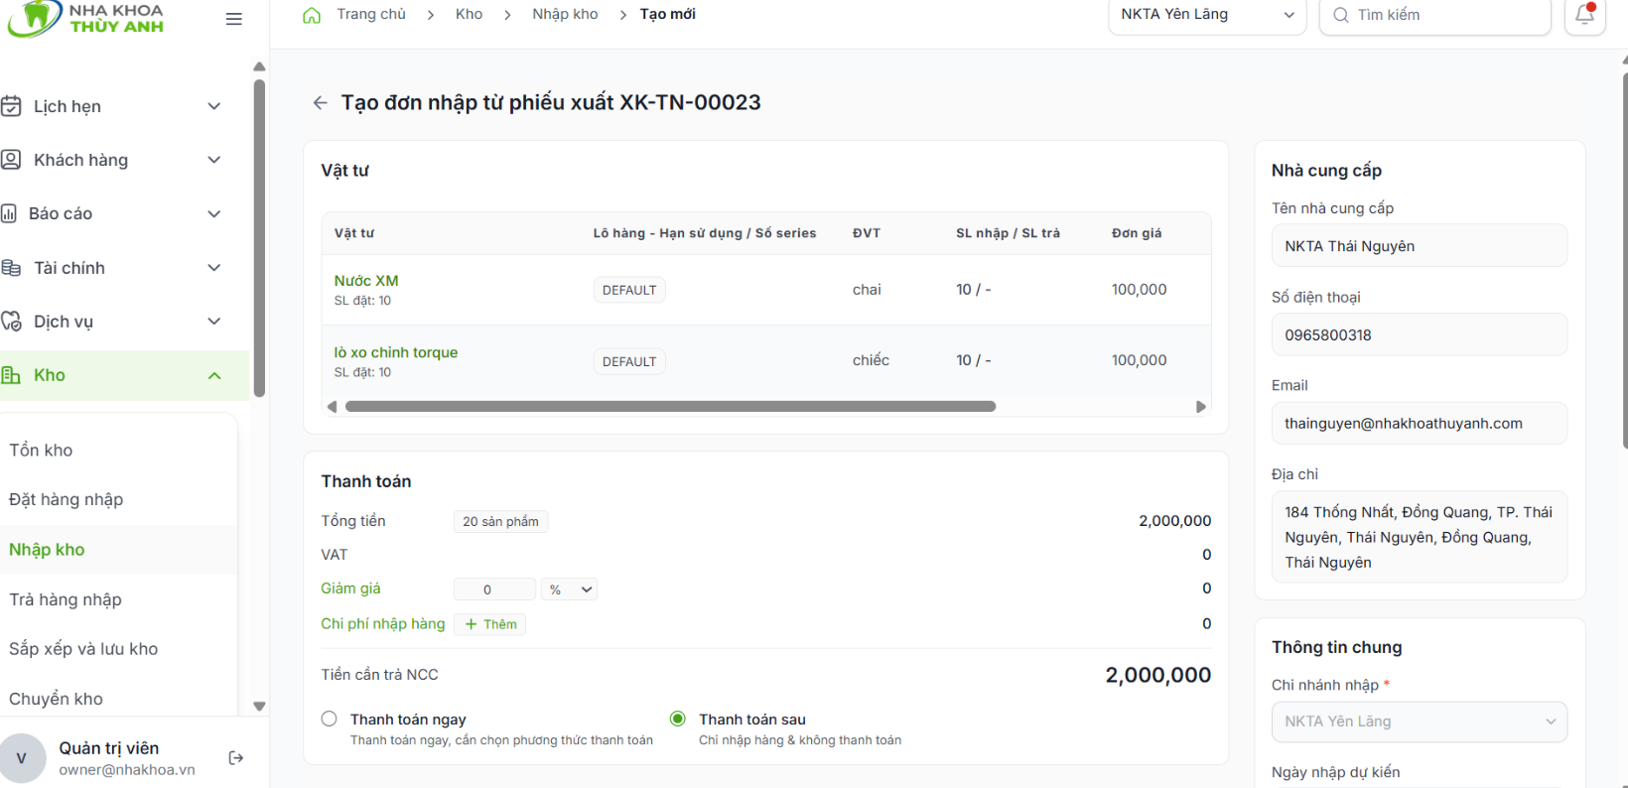Click the Email field of supplier
1628x788 pixels.
coord(1420,423)
